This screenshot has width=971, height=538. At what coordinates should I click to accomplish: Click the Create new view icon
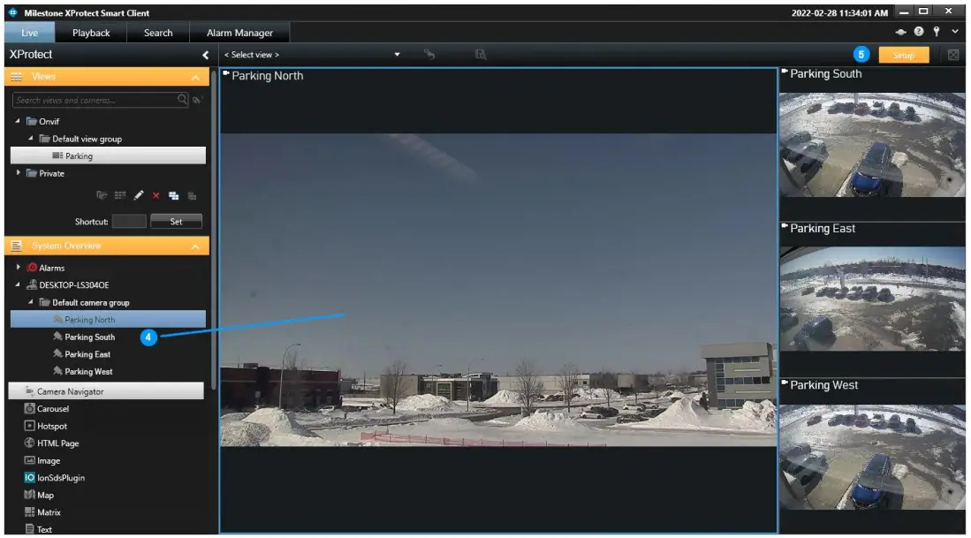click(x=122, y=196)
